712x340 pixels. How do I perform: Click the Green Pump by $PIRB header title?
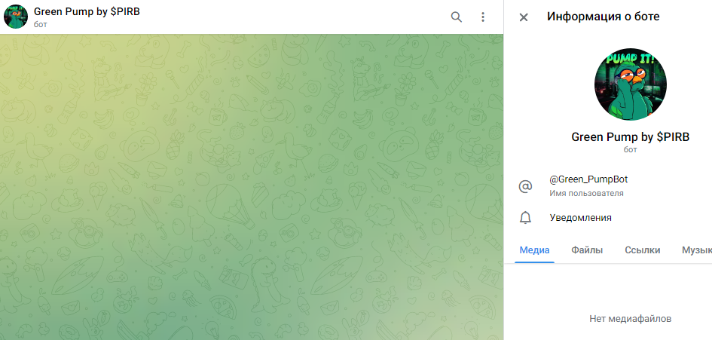point(87,12)
